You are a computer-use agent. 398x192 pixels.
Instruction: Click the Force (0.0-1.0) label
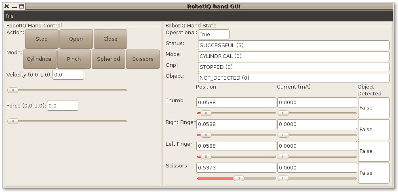coord(26,106)
